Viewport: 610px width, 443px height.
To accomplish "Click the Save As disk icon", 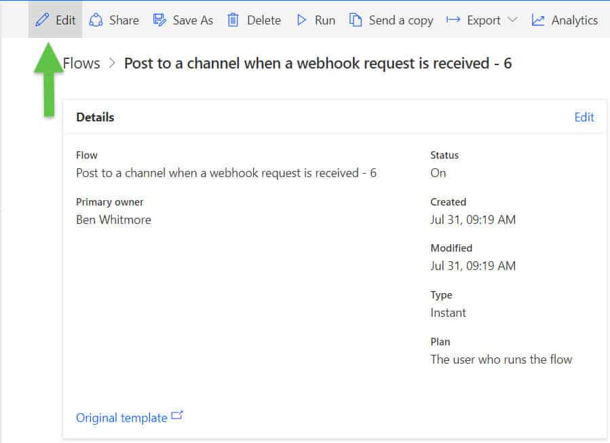I will [159, 20].
